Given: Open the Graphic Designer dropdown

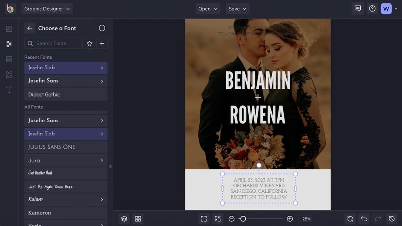Looking at the screenshot, I should (47, 8).
